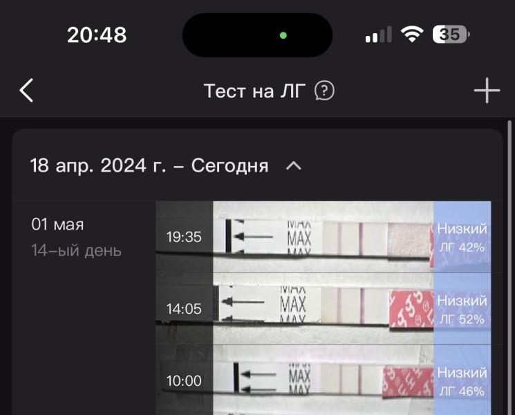515x415 pixels.
Task: Open the 10:00 test strip photo
Action: click(x=324, y=380)
